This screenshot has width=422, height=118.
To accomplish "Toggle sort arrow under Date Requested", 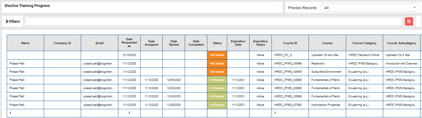I will click(129, 47).
